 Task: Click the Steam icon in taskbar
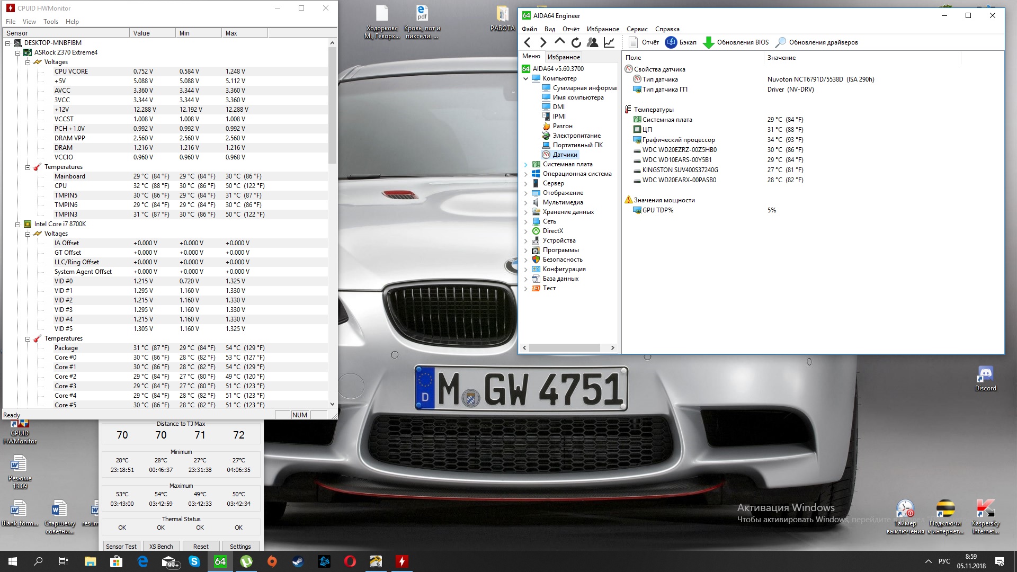(x=298, y=561)
